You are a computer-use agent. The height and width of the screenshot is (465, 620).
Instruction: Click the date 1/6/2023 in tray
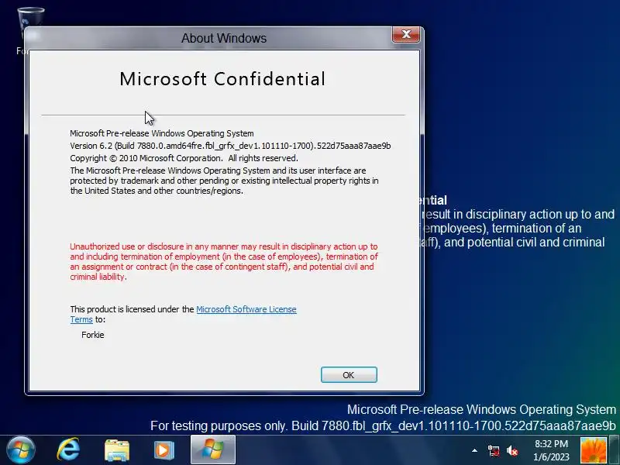551,457
